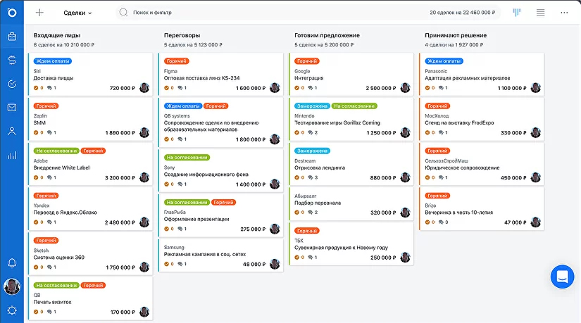
Task: Open the Доставка пиццы deal
Action: [x=54, y=78]
